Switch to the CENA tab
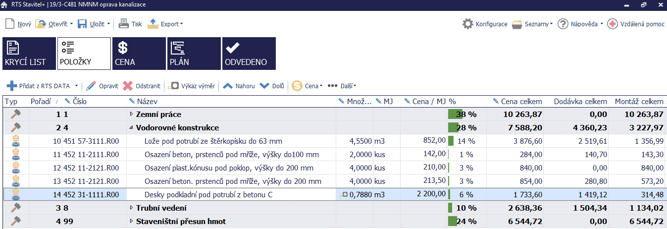667x229 pixels. point(139,54)
